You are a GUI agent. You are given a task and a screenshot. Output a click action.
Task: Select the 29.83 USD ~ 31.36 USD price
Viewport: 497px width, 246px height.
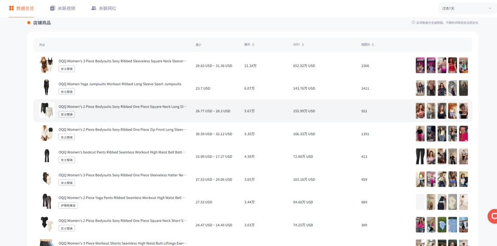click(214, 66)
